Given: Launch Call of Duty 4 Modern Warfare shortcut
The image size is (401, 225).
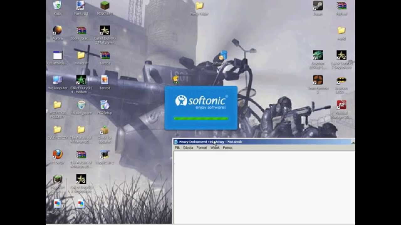Looking at the screenshot, I should coord(81,80).
